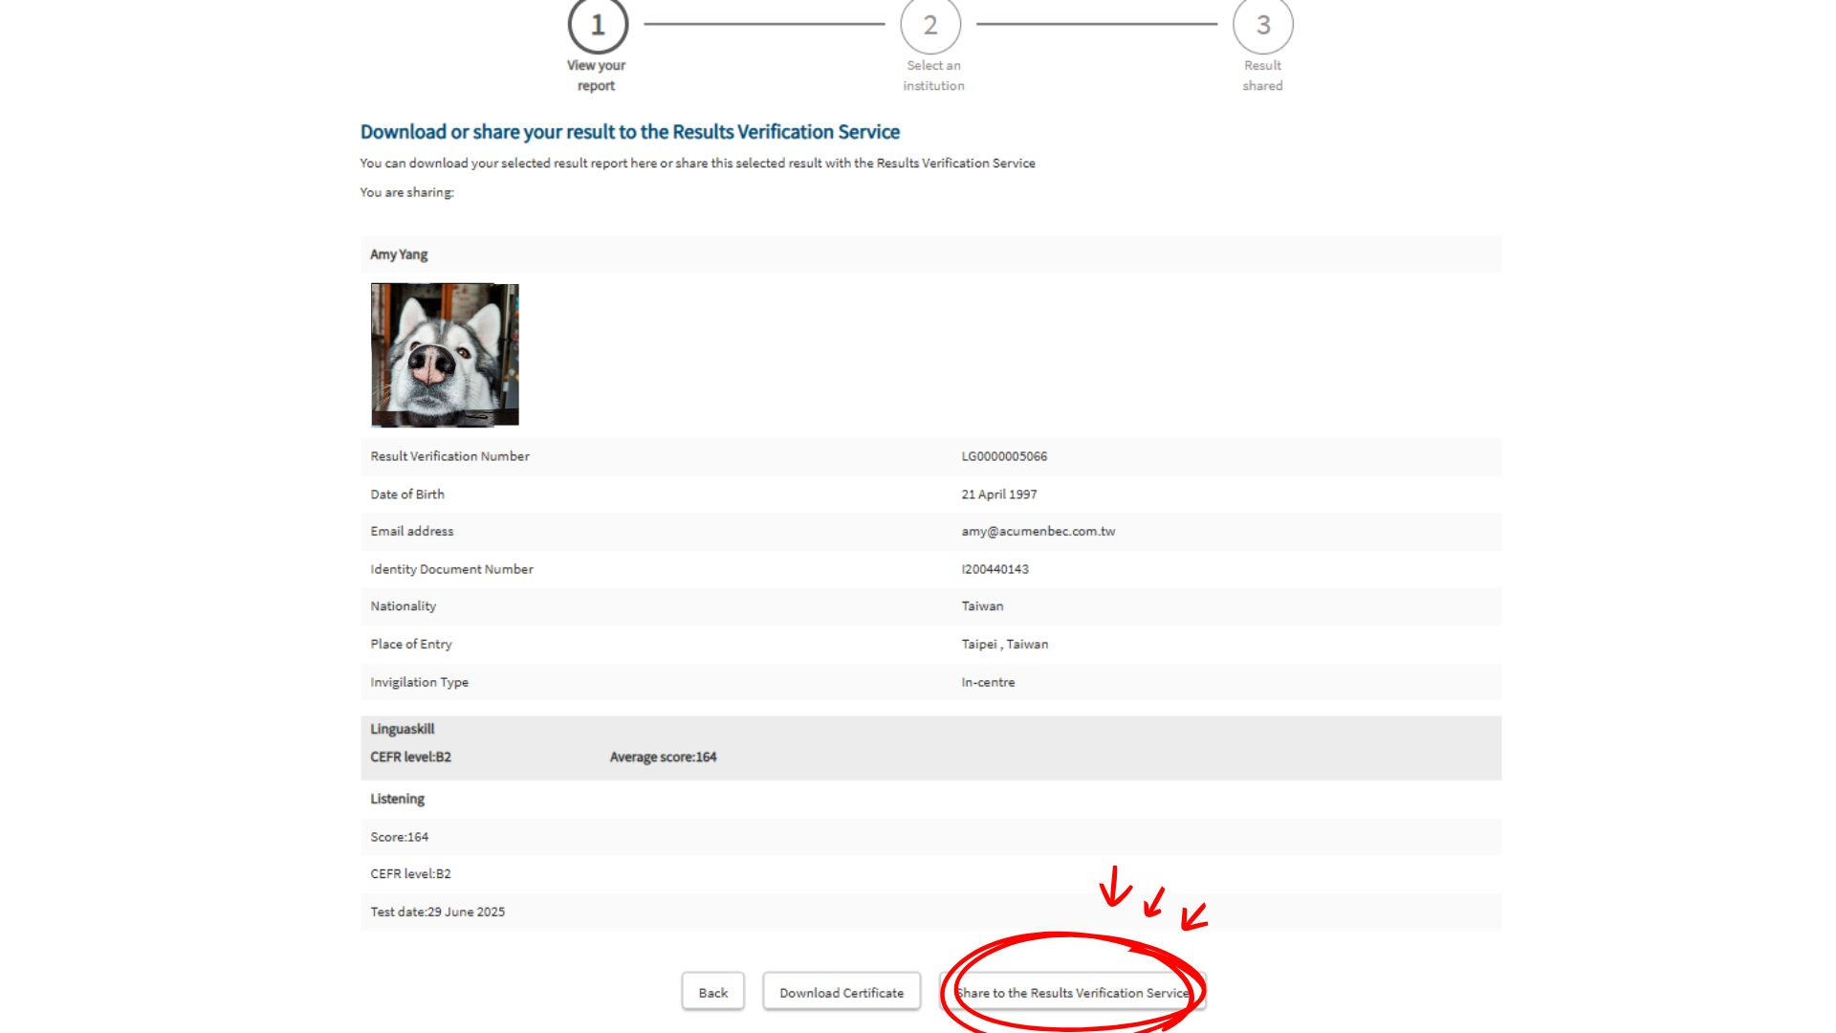
Task: Click the page heading Download or share your result
Action: 629,132
